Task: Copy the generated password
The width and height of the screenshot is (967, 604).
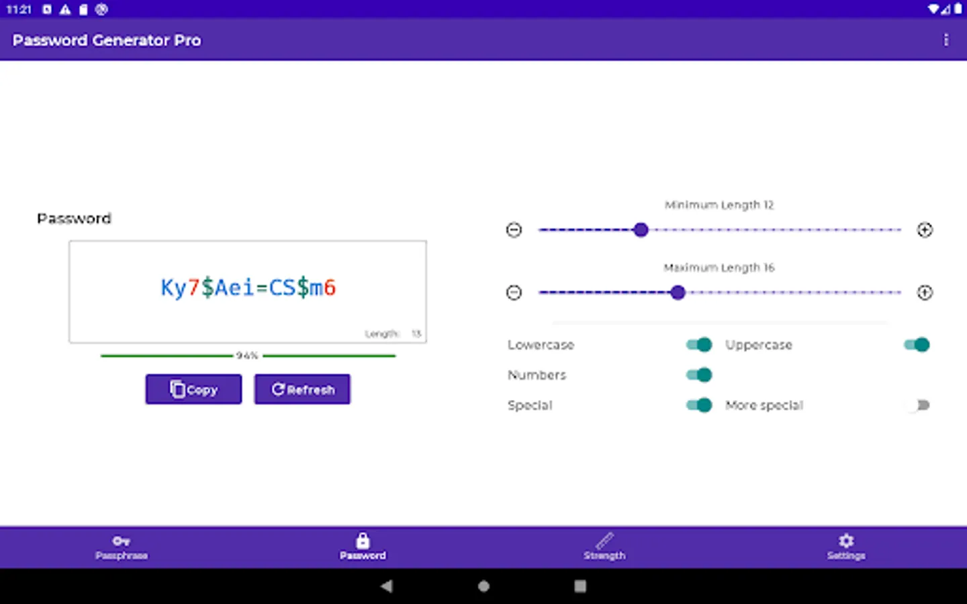Action: click(x=193, y=389)
